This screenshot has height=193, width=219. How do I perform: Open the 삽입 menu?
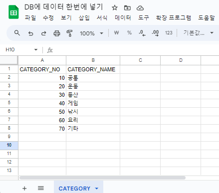tap(84, 17)
